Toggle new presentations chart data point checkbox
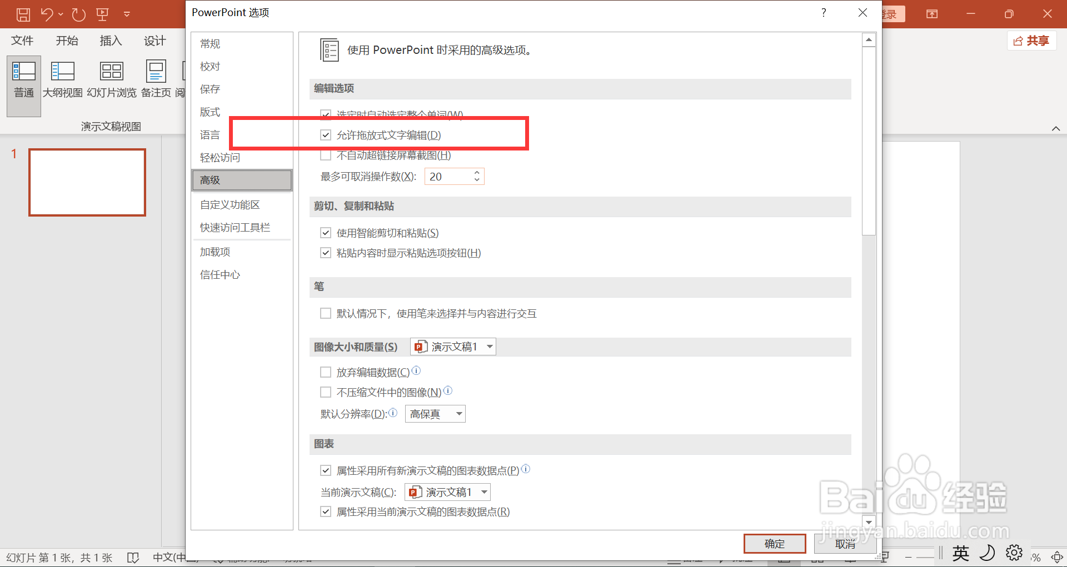1067x567 pixels. (326, 470)
